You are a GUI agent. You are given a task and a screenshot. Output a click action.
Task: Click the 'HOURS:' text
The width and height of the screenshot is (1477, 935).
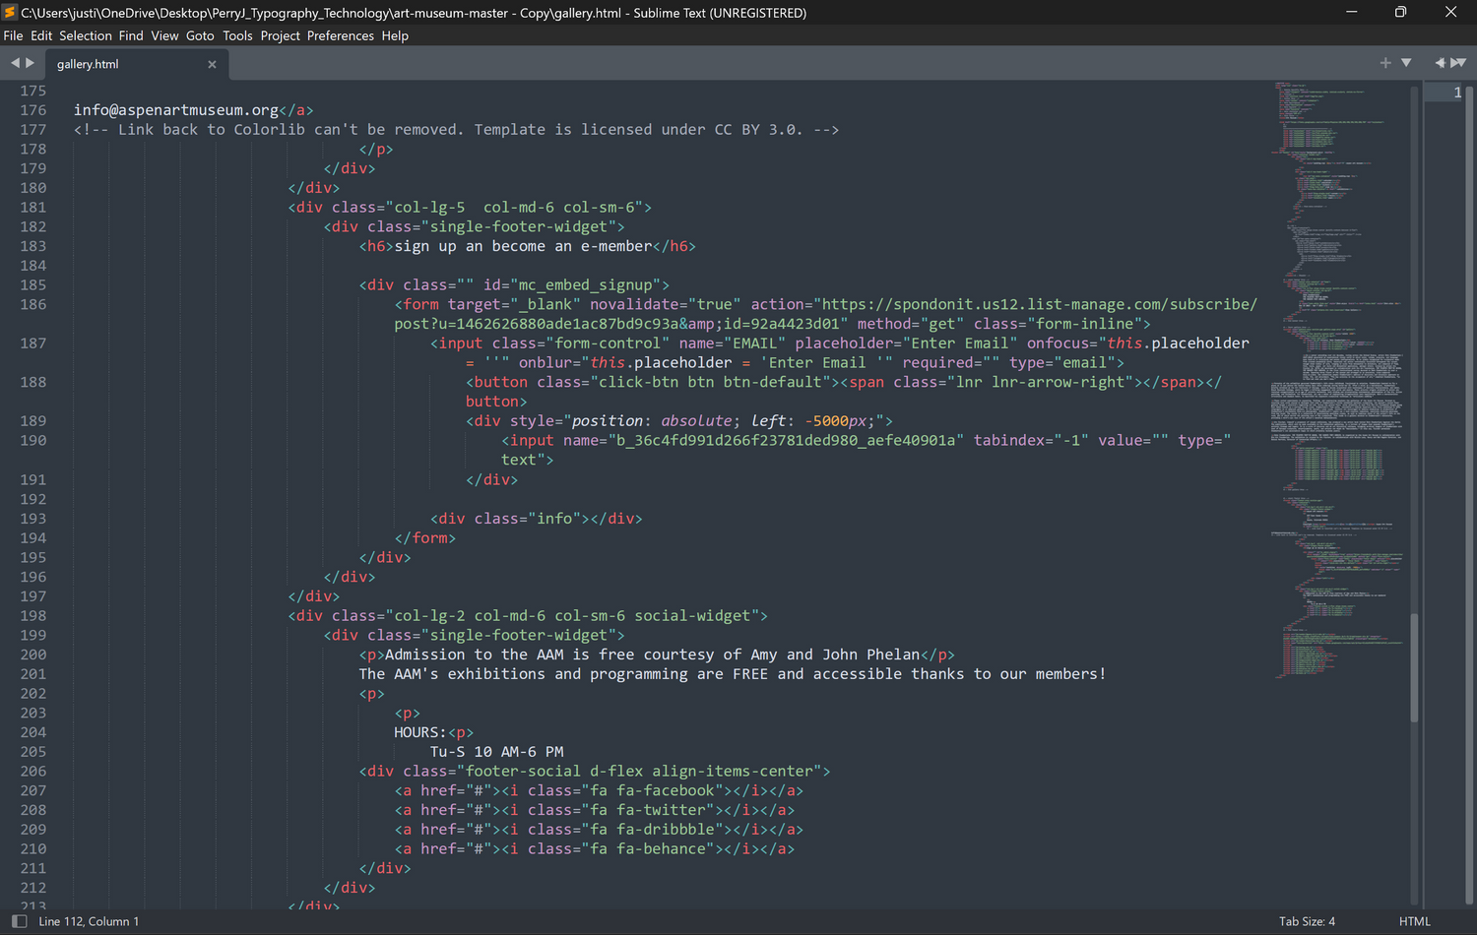(x=420, y=732)
